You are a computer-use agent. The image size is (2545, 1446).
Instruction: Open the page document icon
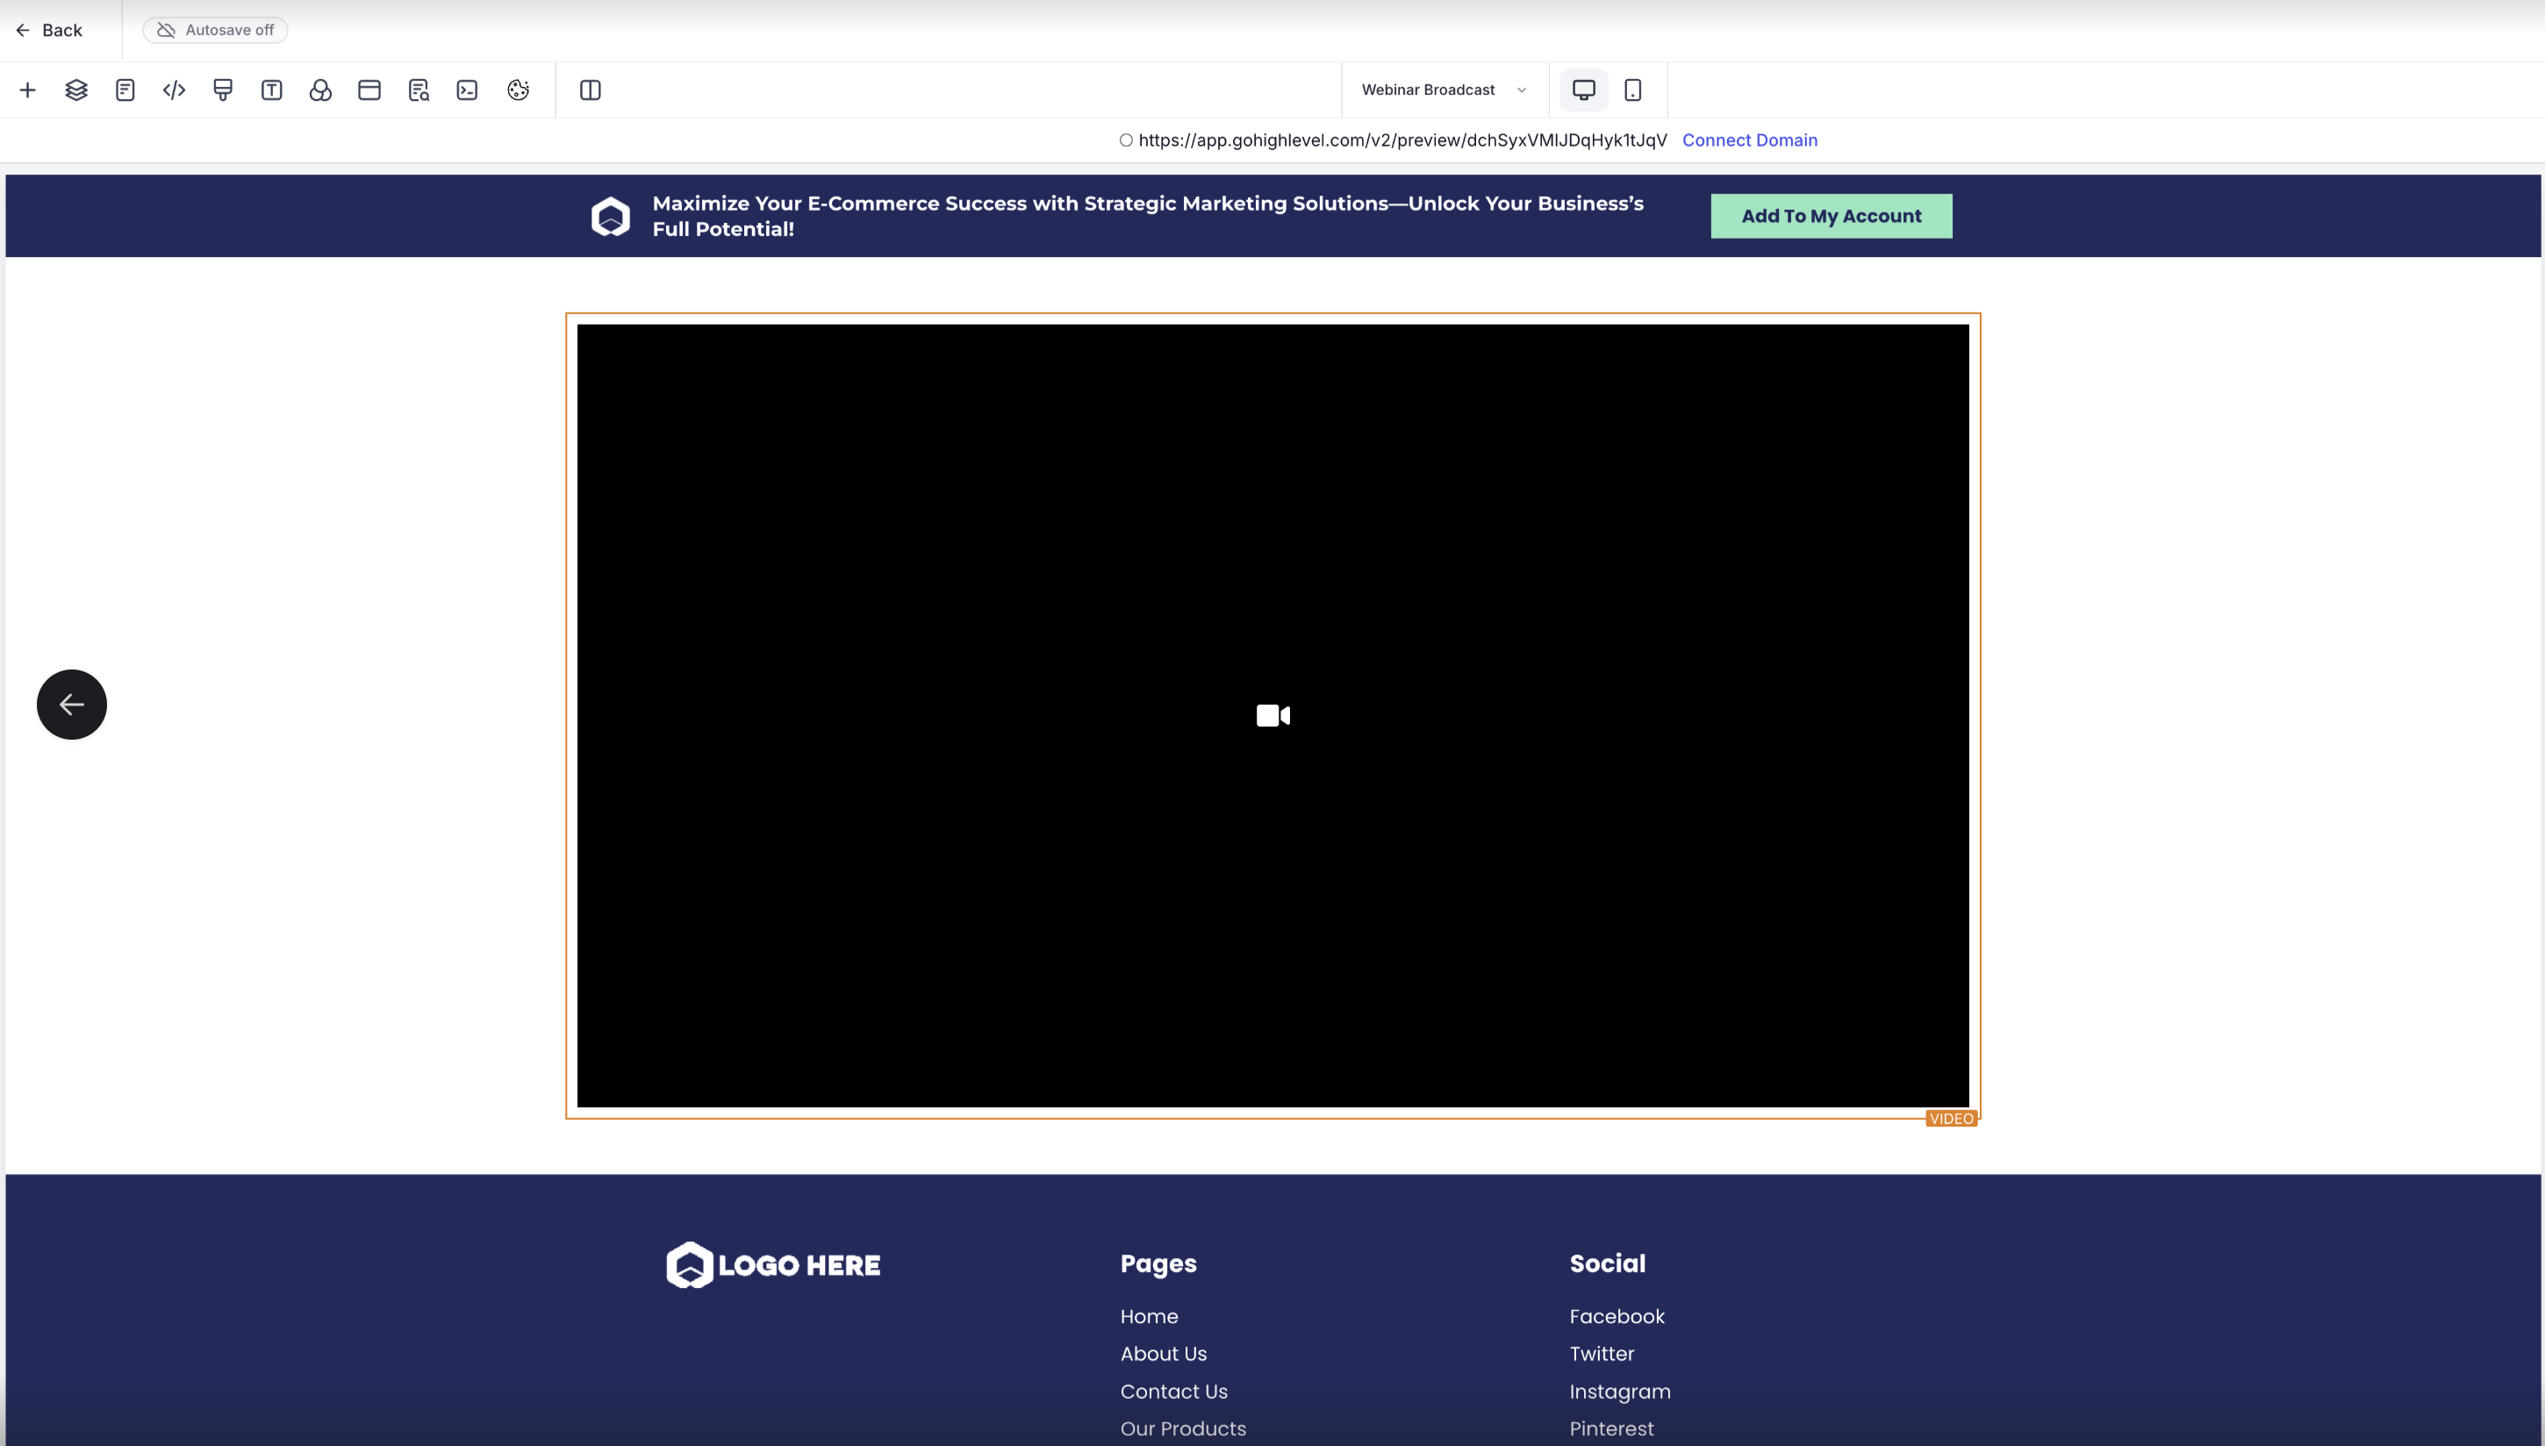point(125,90)
